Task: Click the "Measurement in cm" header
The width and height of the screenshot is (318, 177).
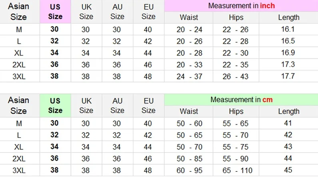Action: (241, 99)
